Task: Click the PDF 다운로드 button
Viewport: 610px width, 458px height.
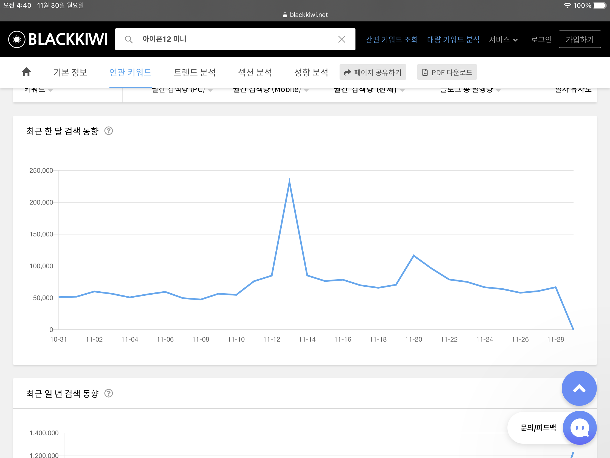Action: pyautogui.click(x=447, y=72)
